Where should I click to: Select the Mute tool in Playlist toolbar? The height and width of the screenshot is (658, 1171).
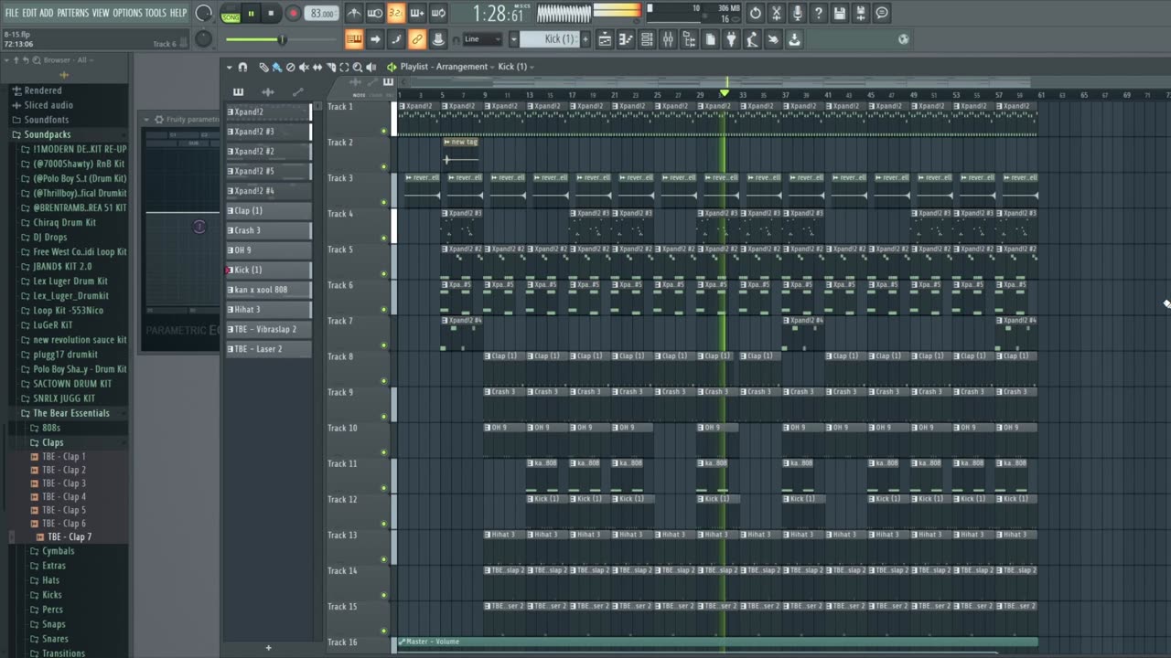coord(304,67)
